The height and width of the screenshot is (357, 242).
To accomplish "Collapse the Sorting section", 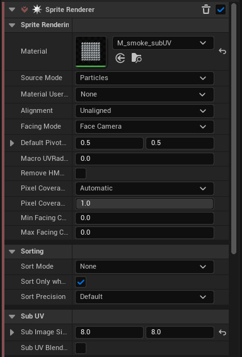I will coord(12,252).
